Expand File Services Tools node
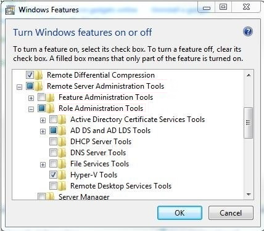 [x=43, y=164]
